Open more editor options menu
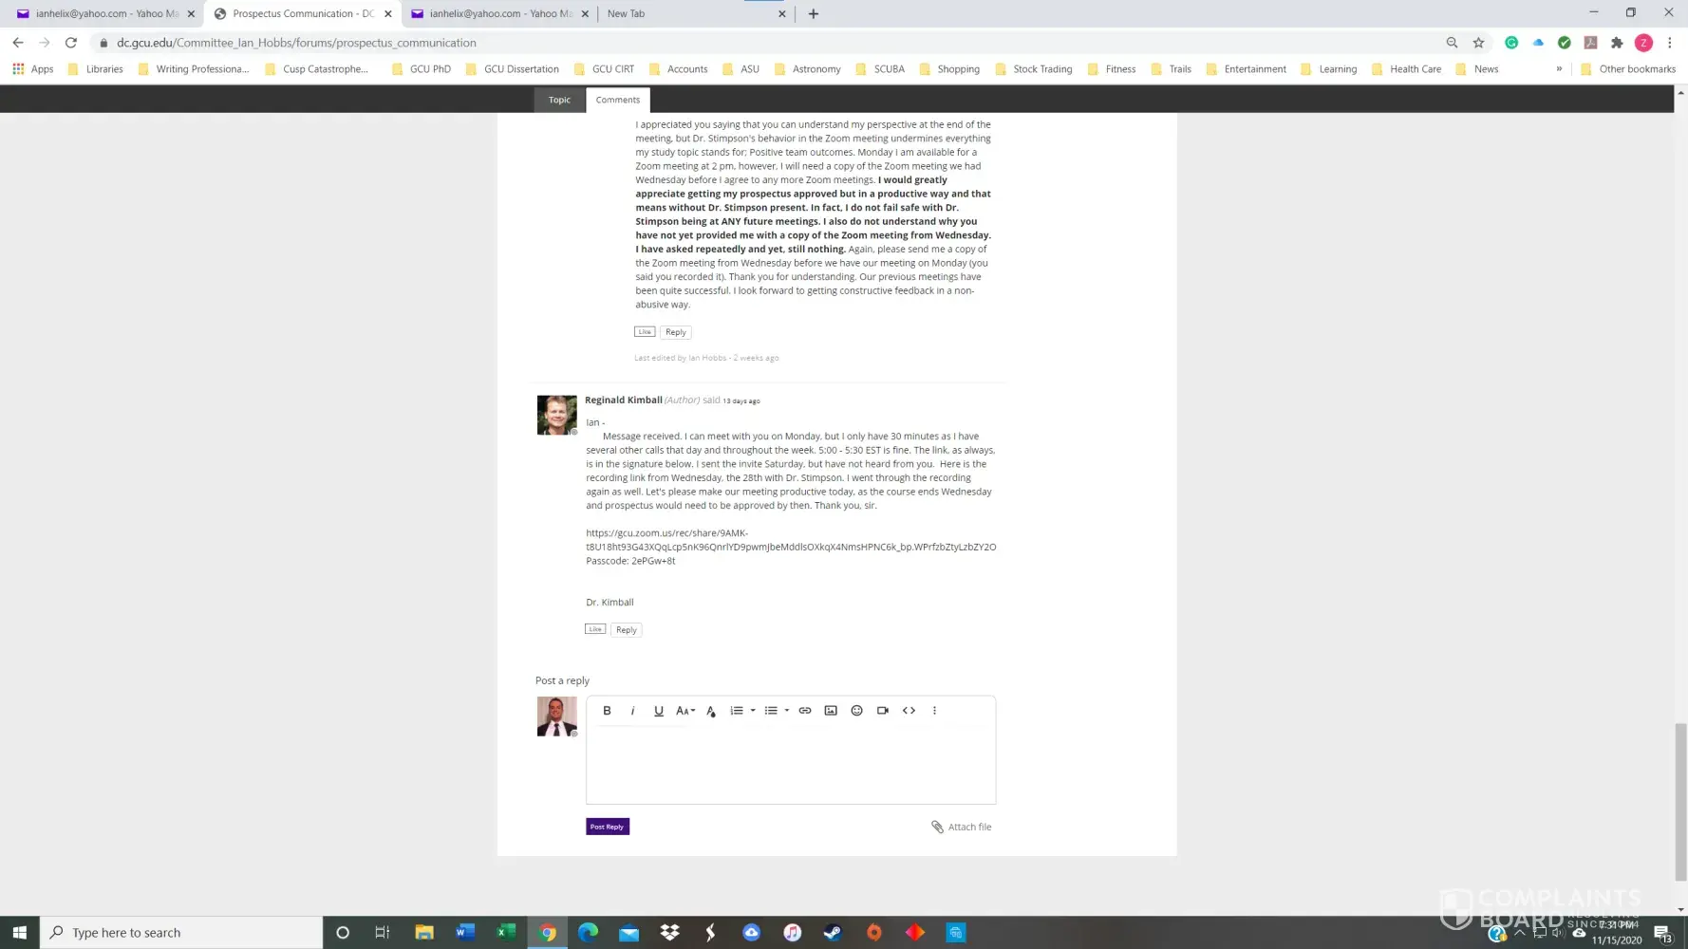This screenshot has width=1688, height=949. 934,711
